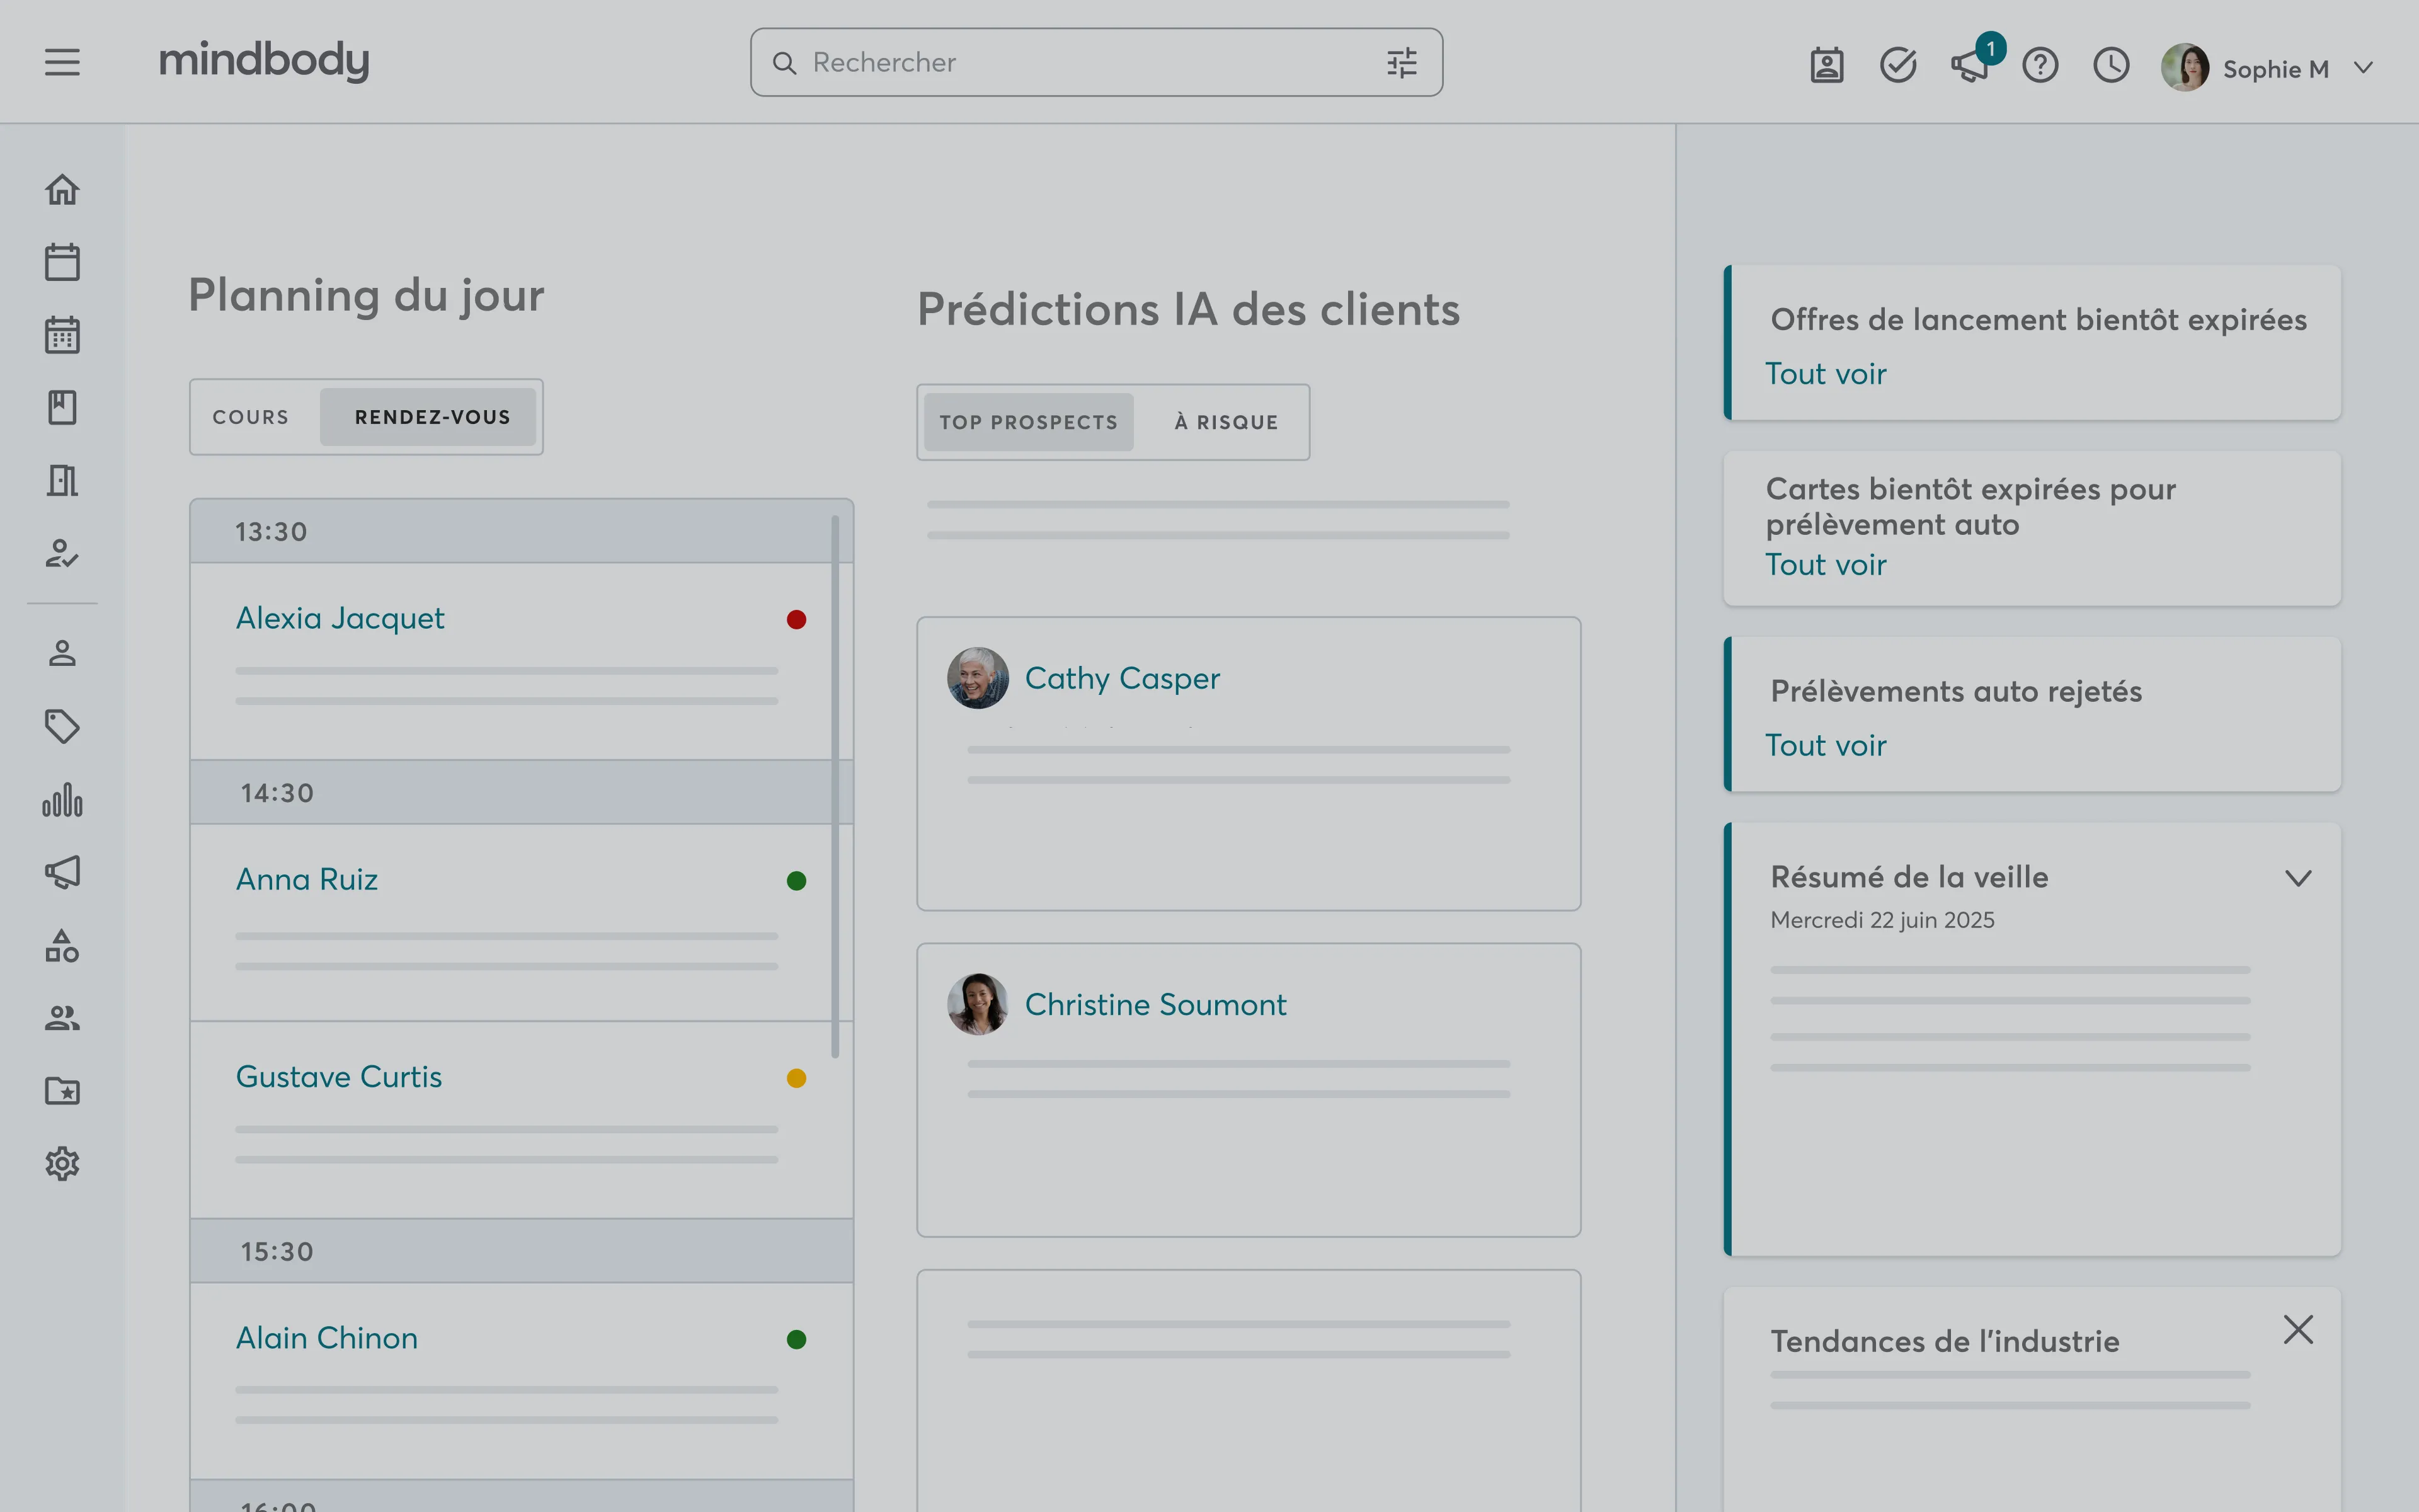Open the bar chart reports icon
Screen dimensions: 2419x1512
62,800
